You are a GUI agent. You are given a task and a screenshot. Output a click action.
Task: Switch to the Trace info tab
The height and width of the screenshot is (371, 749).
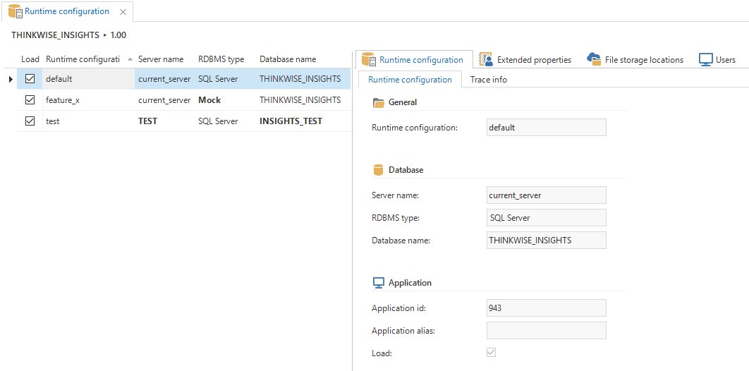[488, 80]
